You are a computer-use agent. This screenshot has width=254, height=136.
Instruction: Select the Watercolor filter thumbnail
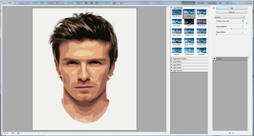coord(201,51)
